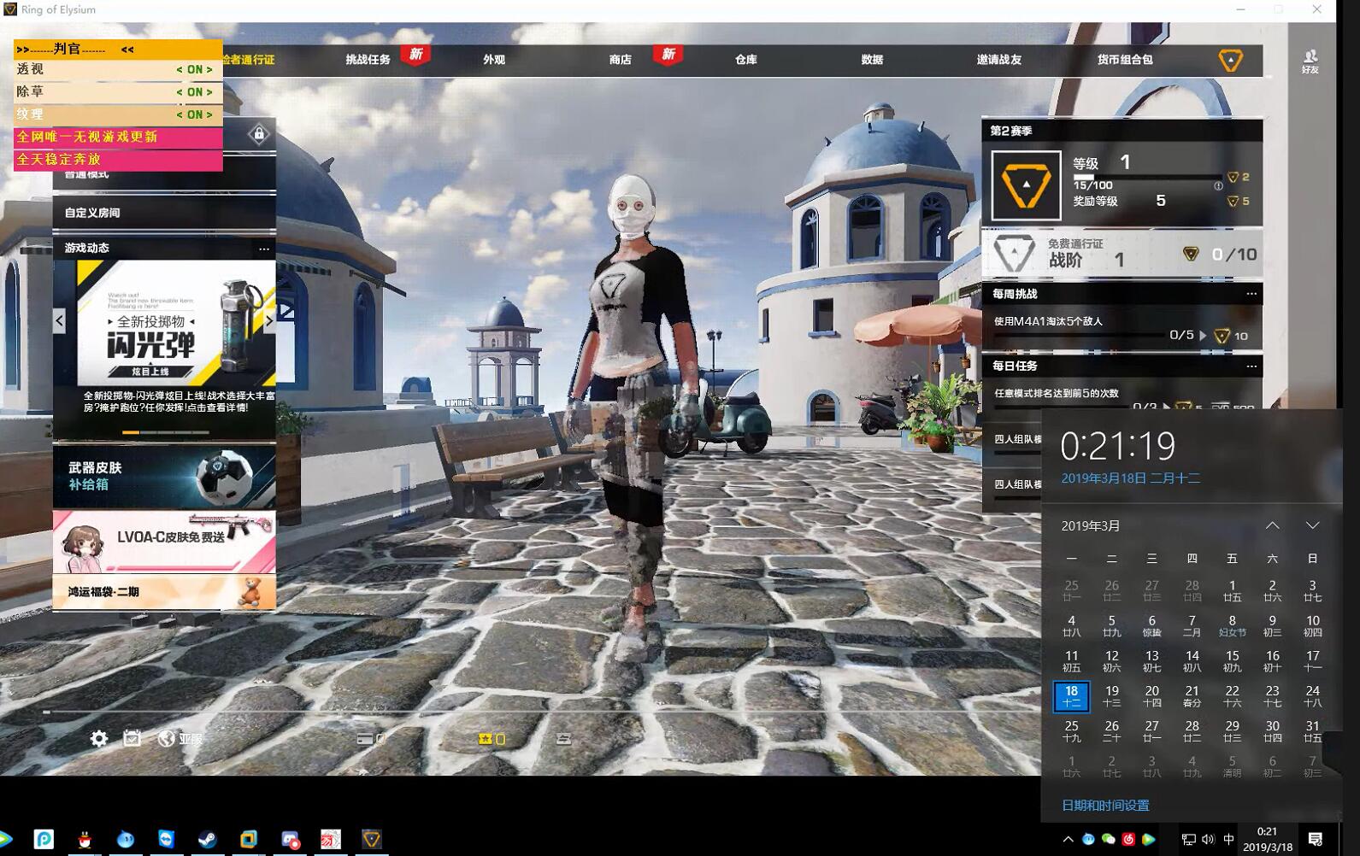Open the 挑战任务 tab
This screenshot has height=856, width=1360.
coord(368,60)
